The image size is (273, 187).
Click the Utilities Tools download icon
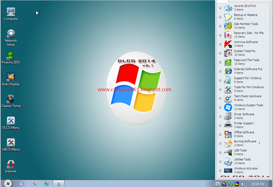(228, 162)
